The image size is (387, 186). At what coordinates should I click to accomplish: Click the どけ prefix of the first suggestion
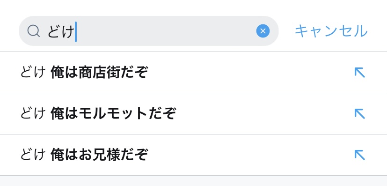[x=33, y=73]
